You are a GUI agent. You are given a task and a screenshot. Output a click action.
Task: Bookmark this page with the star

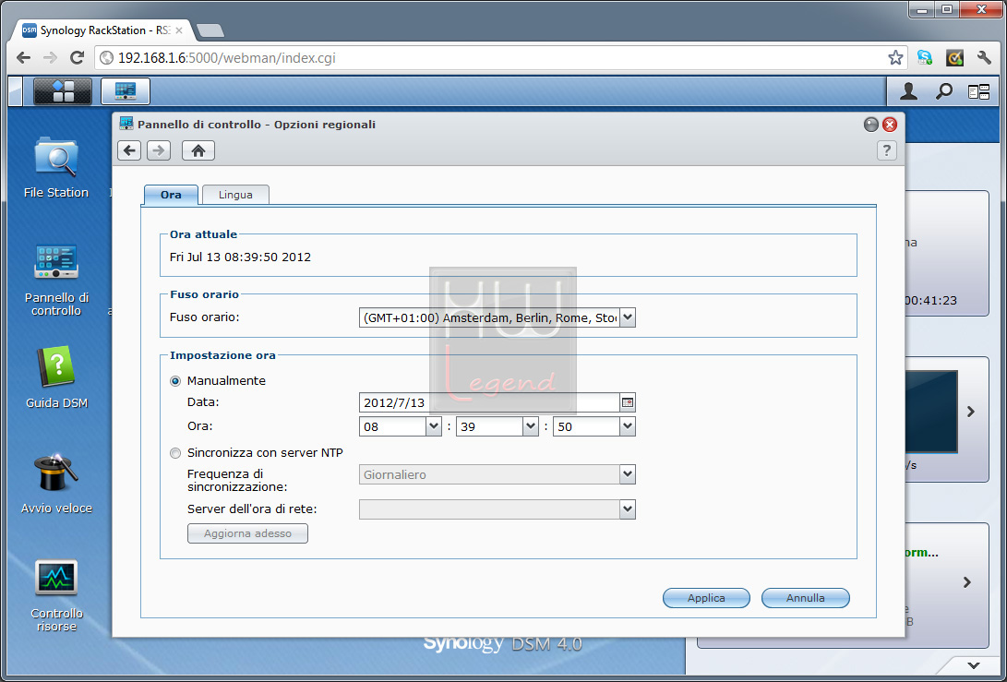click(x=895, y=58)
